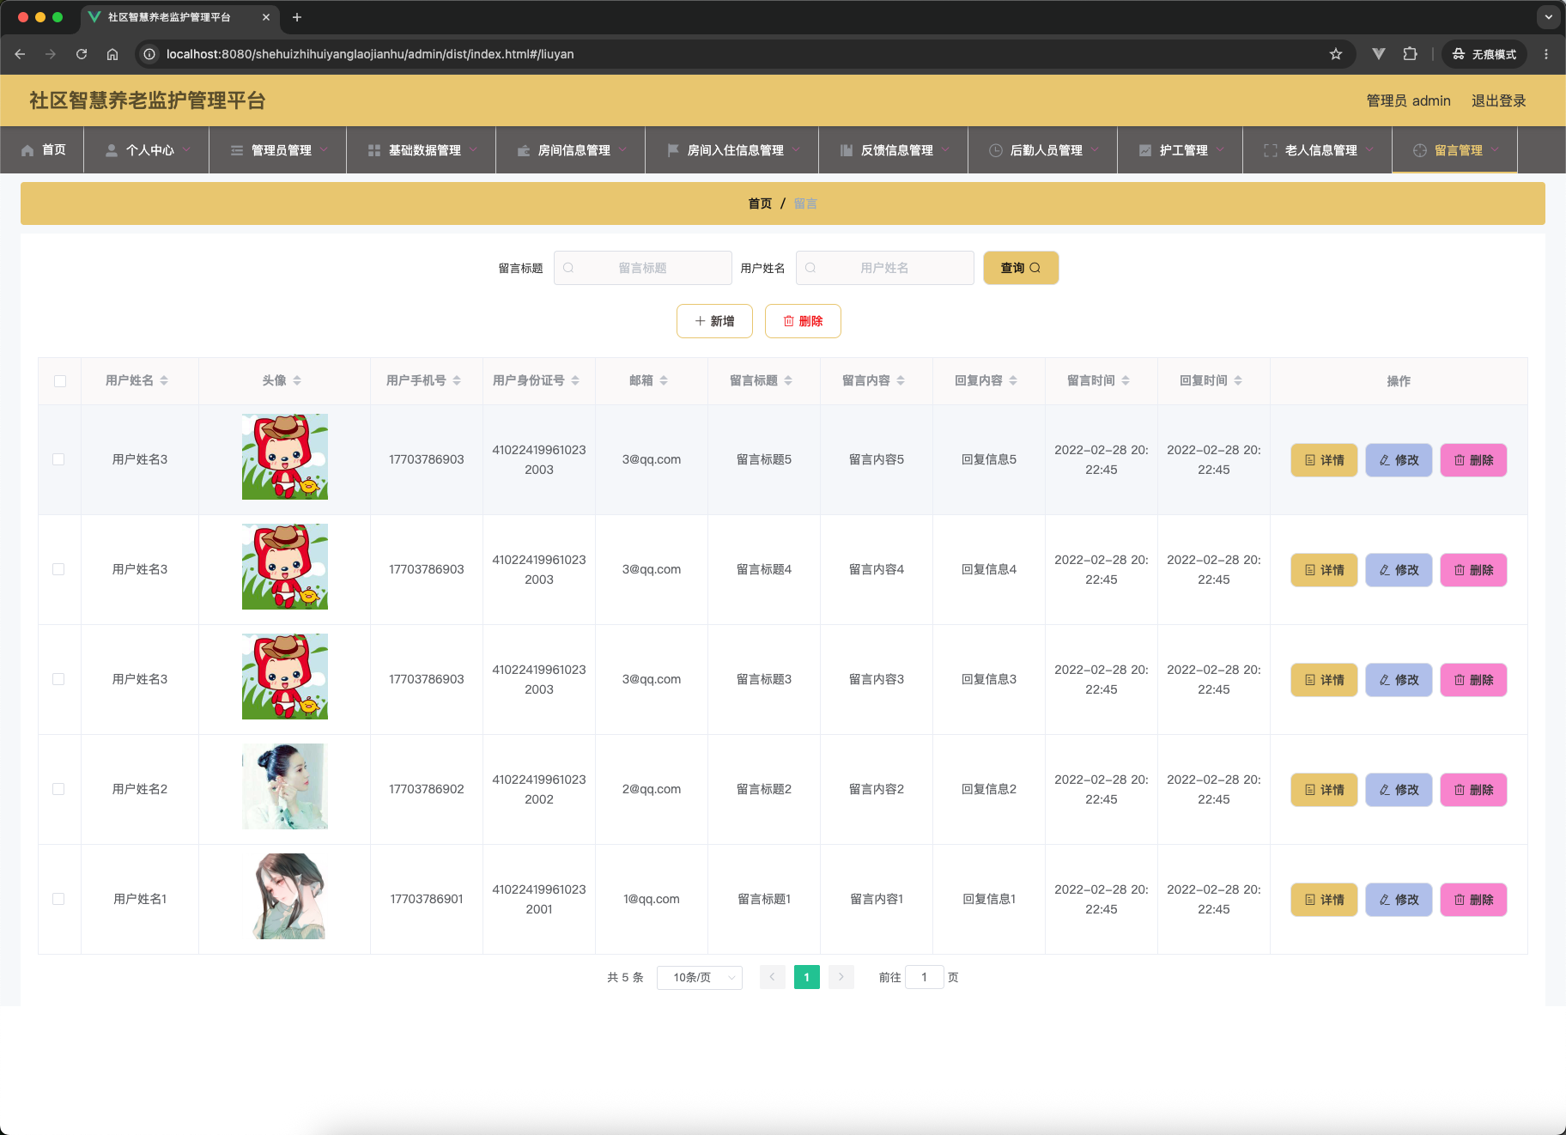1566x1135 pixels.
Task: Click 修改 for the 留言标题1 row
Action: pyautogui.click(x=1399, y=900)
